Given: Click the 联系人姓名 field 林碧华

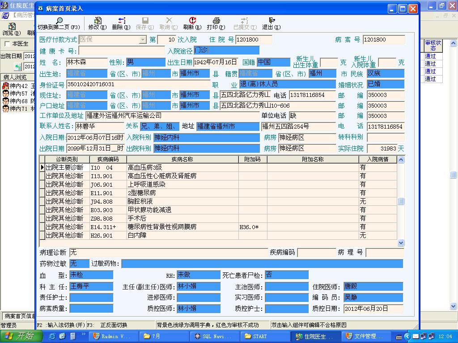Looking at the screenshot, I should [100, 126].
